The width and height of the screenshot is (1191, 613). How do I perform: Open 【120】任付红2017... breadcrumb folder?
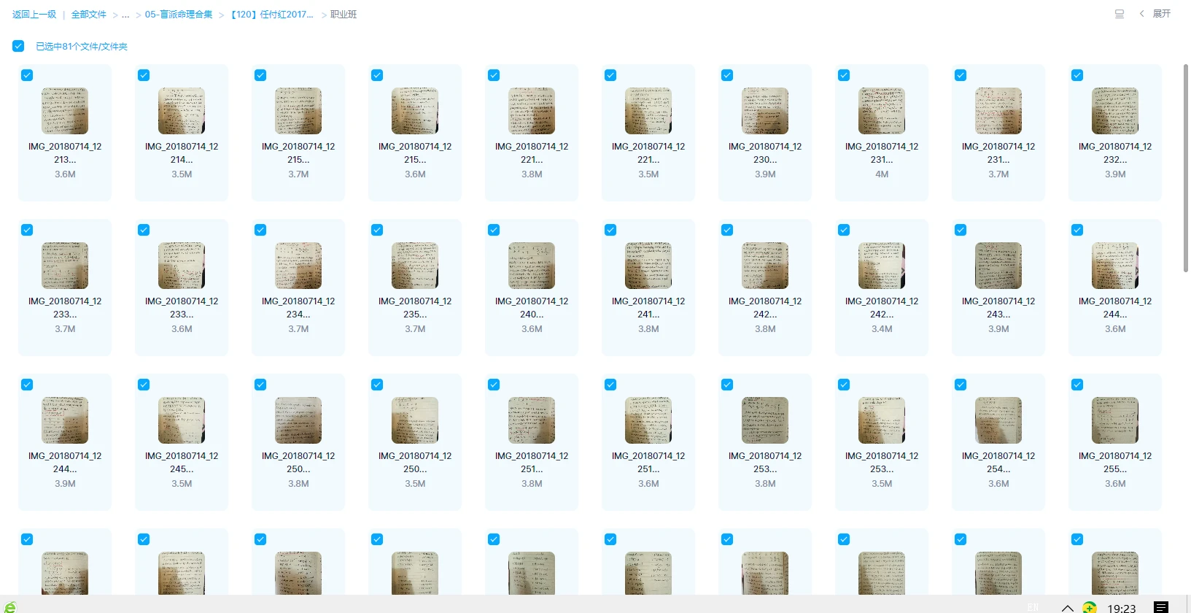point(271,15)
